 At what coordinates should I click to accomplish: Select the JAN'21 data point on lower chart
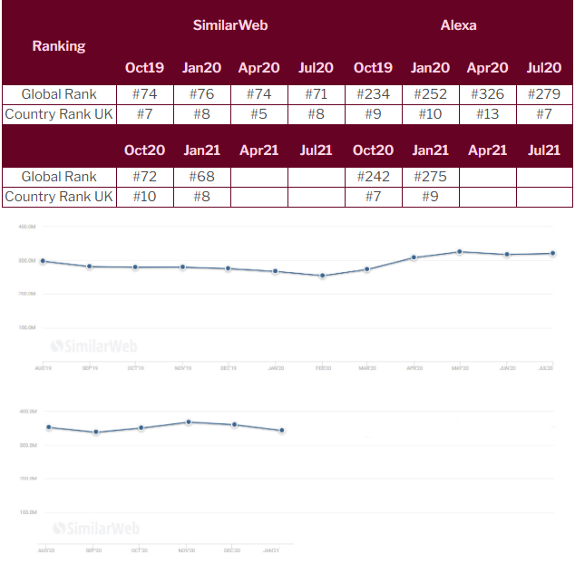click(x=282, y=431)
